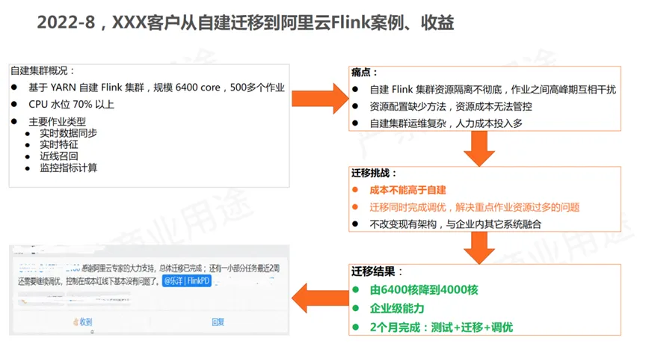Click the chat text starting 还需要继续调优
The width and height of the screenshot is (646, 350).
(88, 281)
